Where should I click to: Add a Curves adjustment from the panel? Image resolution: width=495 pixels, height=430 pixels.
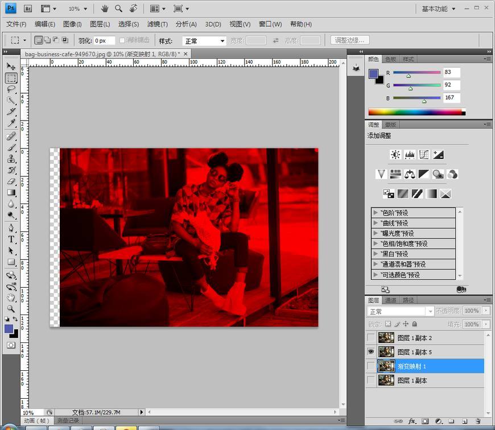pyautogui.click(x=424, y=155)
